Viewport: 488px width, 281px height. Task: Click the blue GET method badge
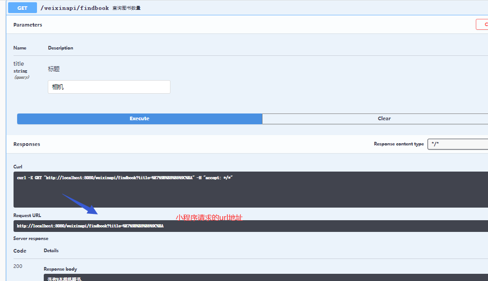pyautogui.click(x=23, y=8)
